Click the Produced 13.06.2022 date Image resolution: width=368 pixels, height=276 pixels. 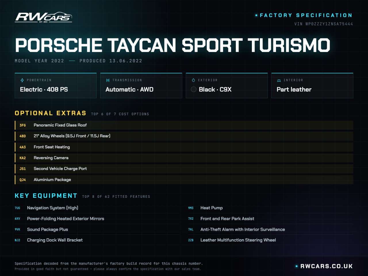[111, 61]
